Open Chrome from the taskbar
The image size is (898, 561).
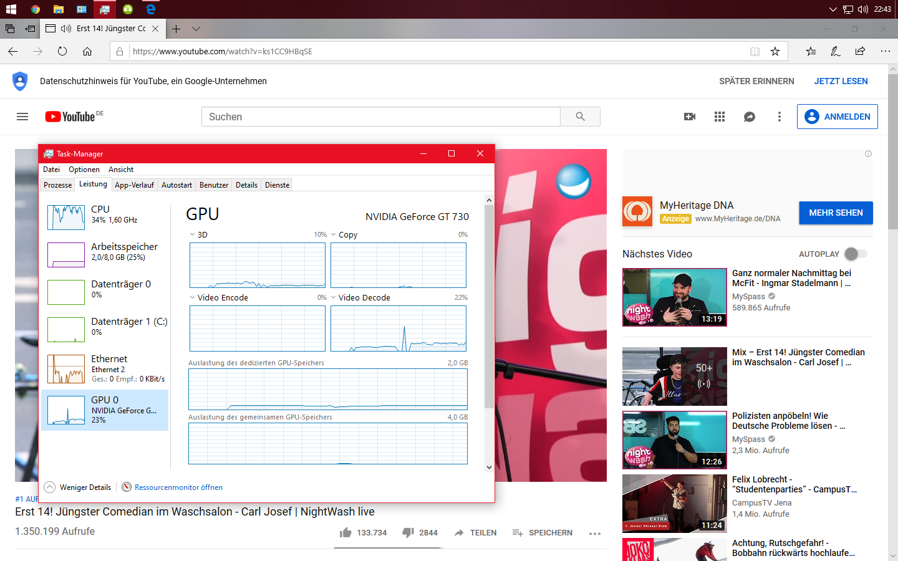(36, 9)
